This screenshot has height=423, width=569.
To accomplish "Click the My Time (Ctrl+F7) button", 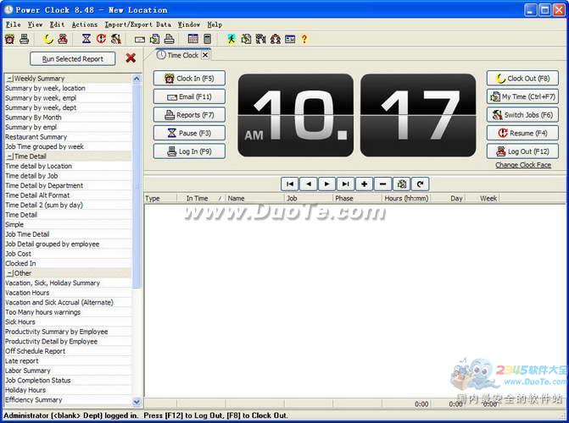I will click(522, 96).
